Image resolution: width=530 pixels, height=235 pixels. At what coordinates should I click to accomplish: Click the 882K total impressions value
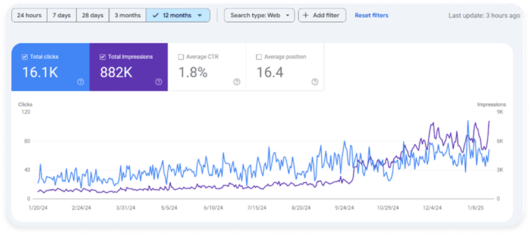click(116, 72)
